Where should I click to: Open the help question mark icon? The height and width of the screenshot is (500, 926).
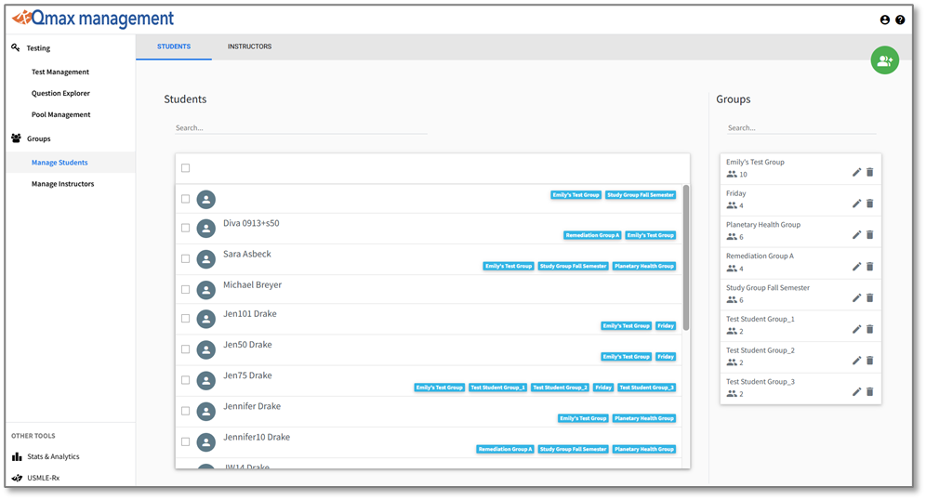click(900, 20)
